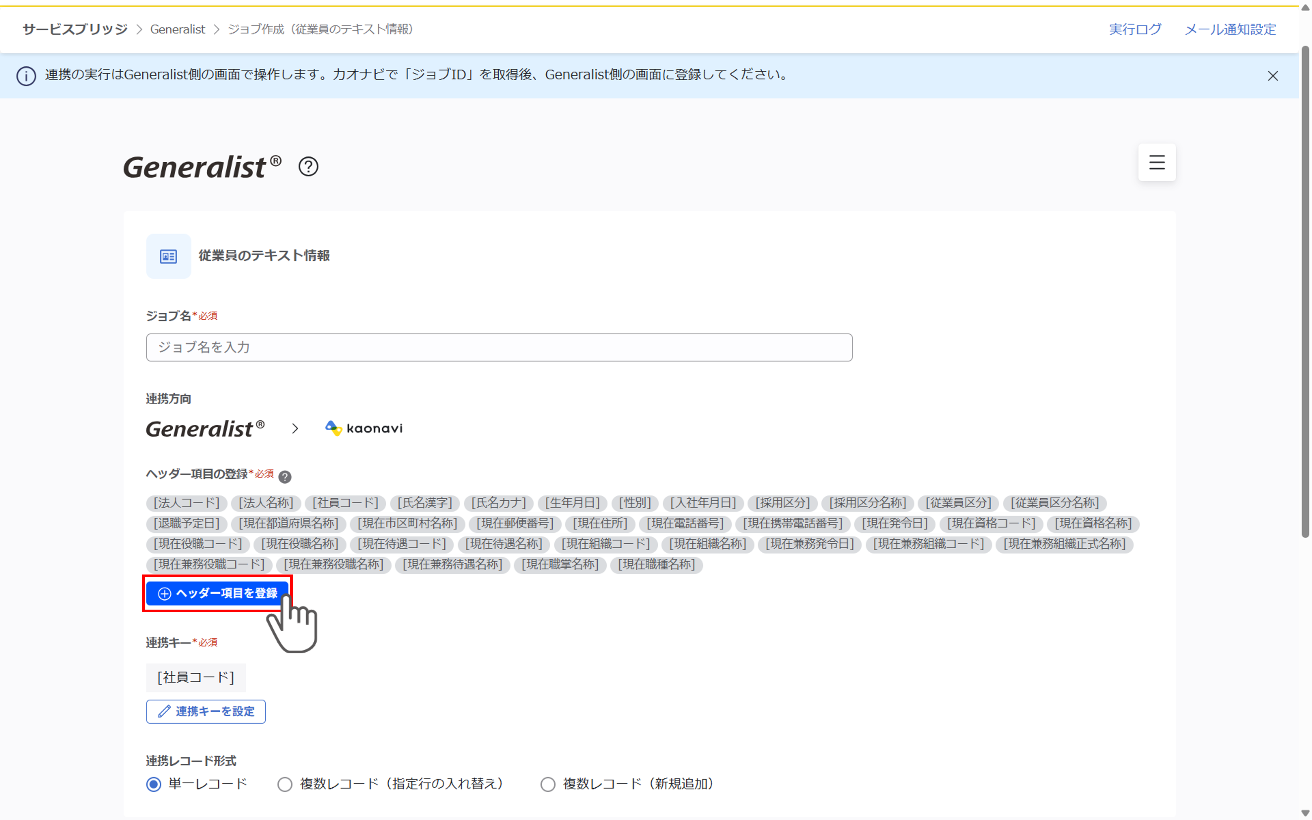This screenshot has height=820, width=1312.
Task: Click the ヘッダー項目を登録 button
Action: tap(217, 593)
